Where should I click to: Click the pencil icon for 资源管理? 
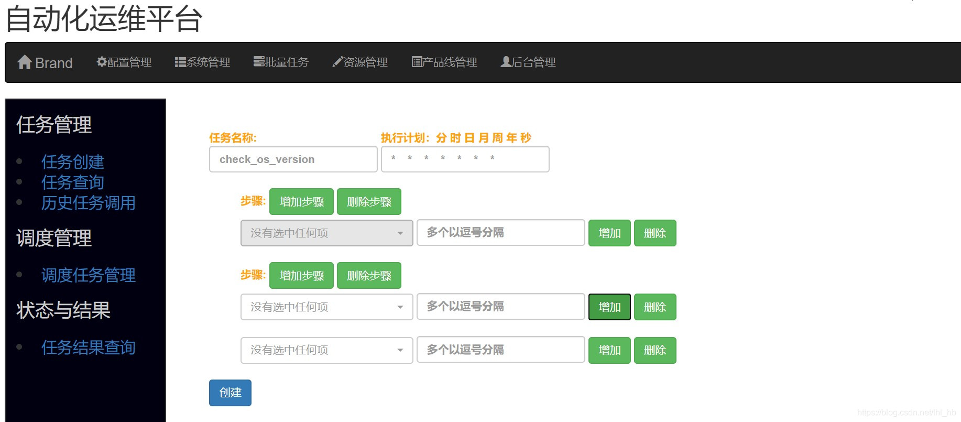click(337, 62)
